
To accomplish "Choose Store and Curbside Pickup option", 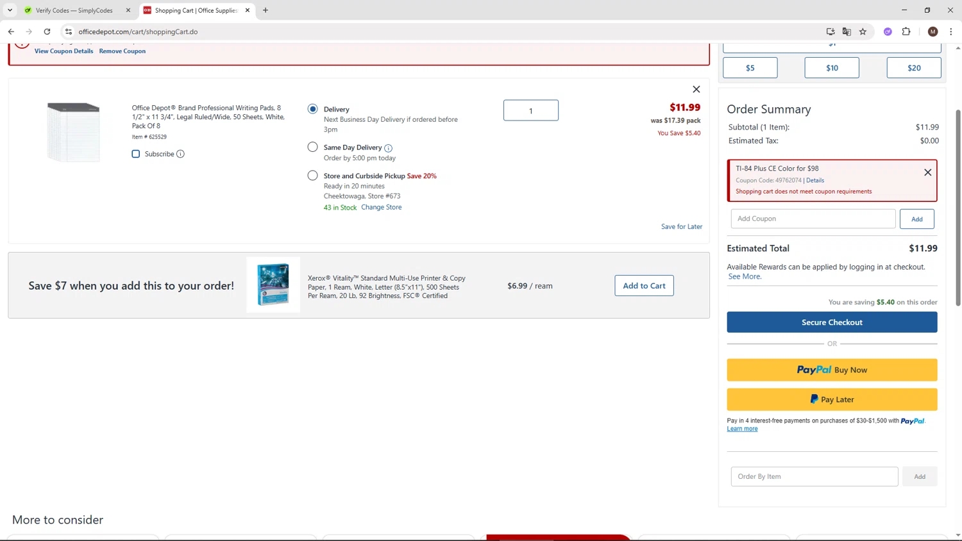I will coord(312,175).
